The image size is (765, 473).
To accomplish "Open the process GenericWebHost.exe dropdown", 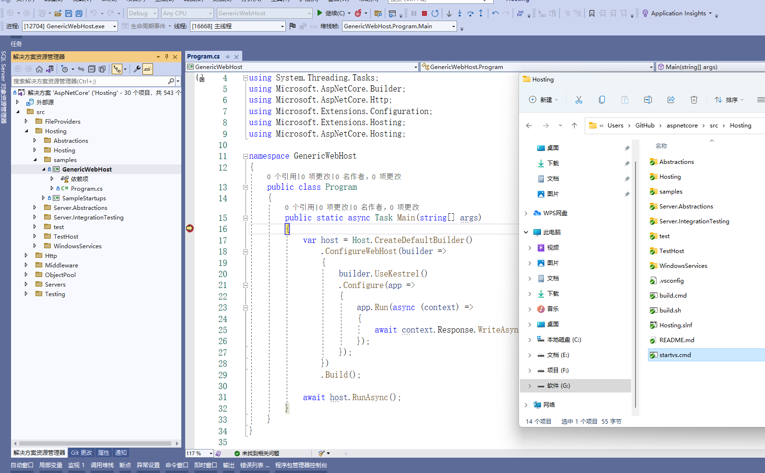I will (70, 26).
